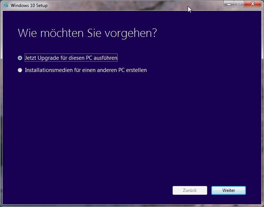Click the empty title bar area
The width and height of the screenshot is (264, 207).
point(129,6)
